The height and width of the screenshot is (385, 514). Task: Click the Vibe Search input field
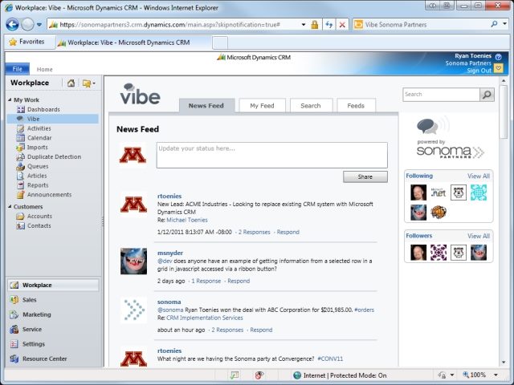(x=441, y=95)
